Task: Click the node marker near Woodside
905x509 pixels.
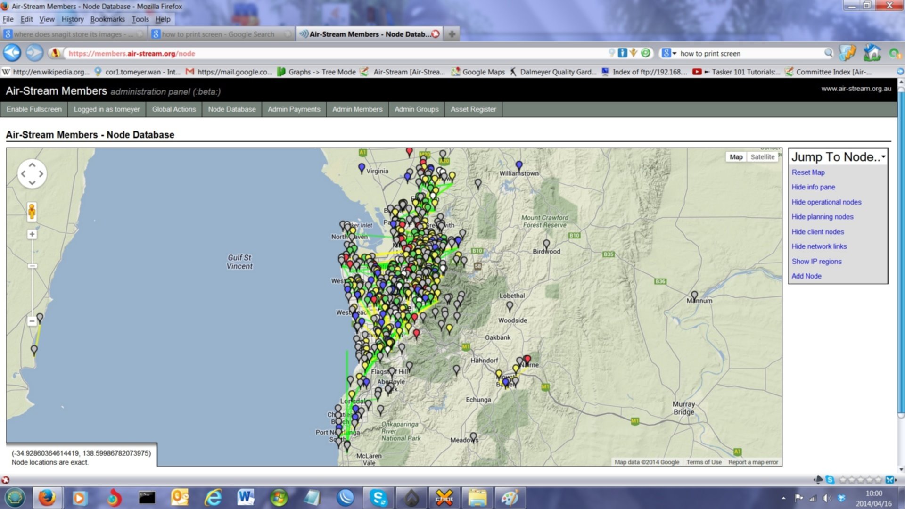Action: [x=510, y=306]
